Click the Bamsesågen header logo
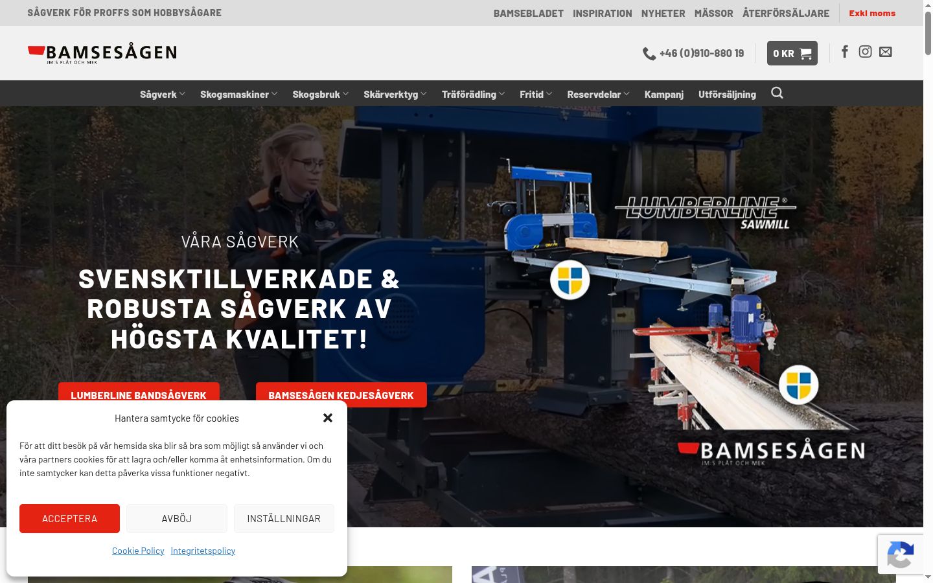Screen dimensions: 933x583 pyautogui.click(x=102, y=54)
